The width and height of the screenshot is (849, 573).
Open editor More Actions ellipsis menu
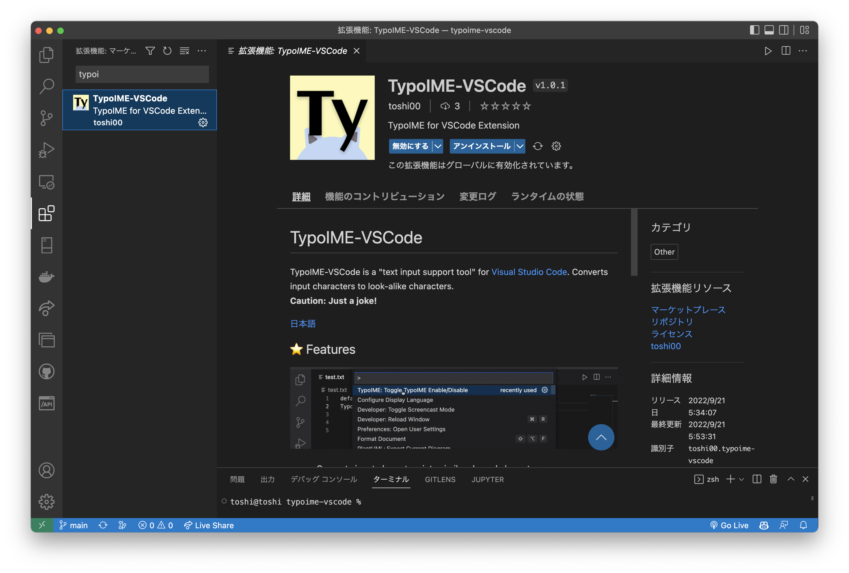click(x=803, y=51)
